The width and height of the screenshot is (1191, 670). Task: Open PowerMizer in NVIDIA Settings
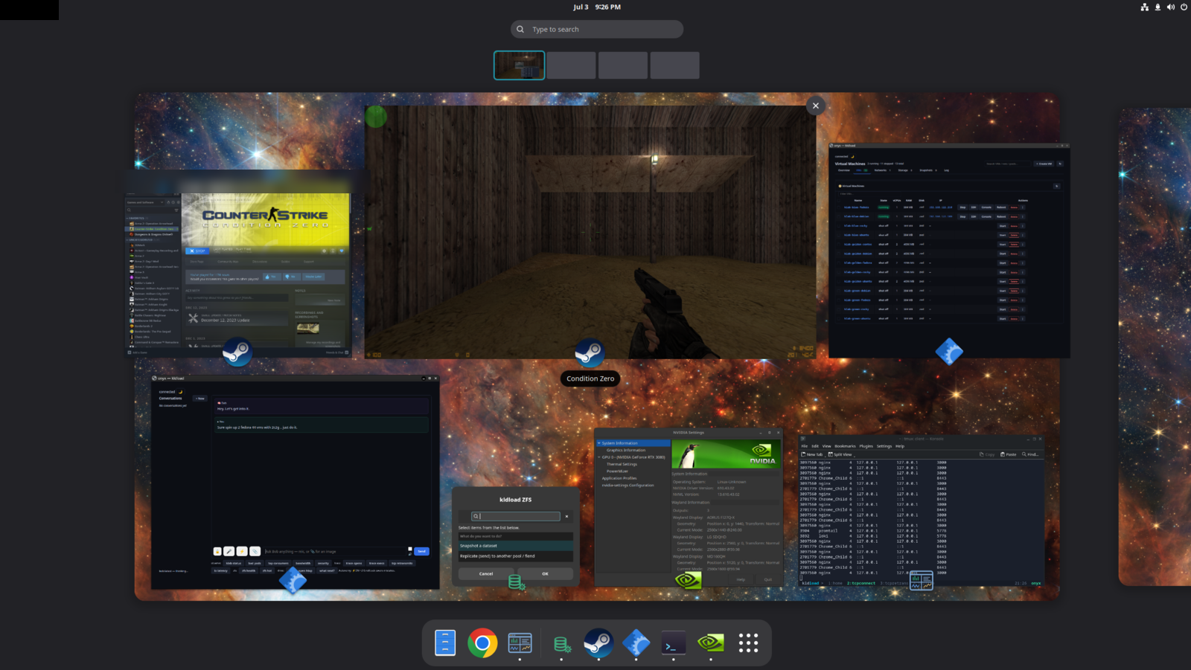[x=617, y=471]
